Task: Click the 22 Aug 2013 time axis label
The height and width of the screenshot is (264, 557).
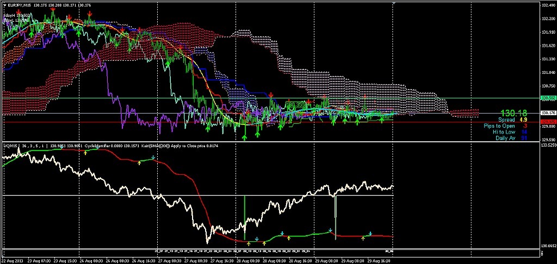Action: [12, 260]
